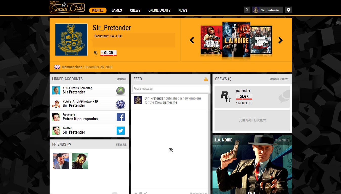Click View All in the Friends panel
The height and width of the screenshot is (194, 341).
click(121, 145)
